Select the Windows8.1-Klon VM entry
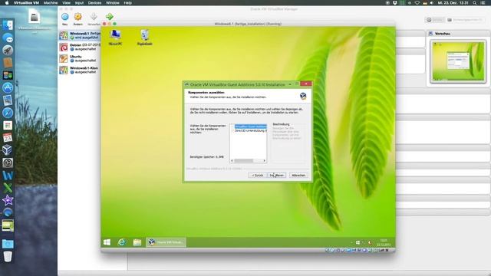The width and height of the screenshot is (491, 276). pyautogui.click(x=80, y=70)
